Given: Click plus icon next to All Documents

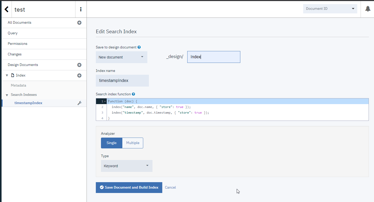Looking at the screenshot, I should pyautogui.click(x=79, y=23).
